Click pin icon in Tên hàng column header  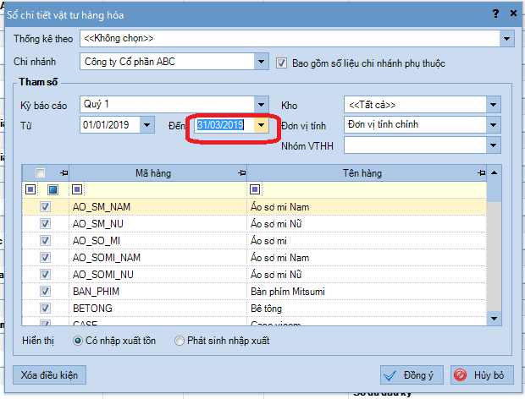482,173
